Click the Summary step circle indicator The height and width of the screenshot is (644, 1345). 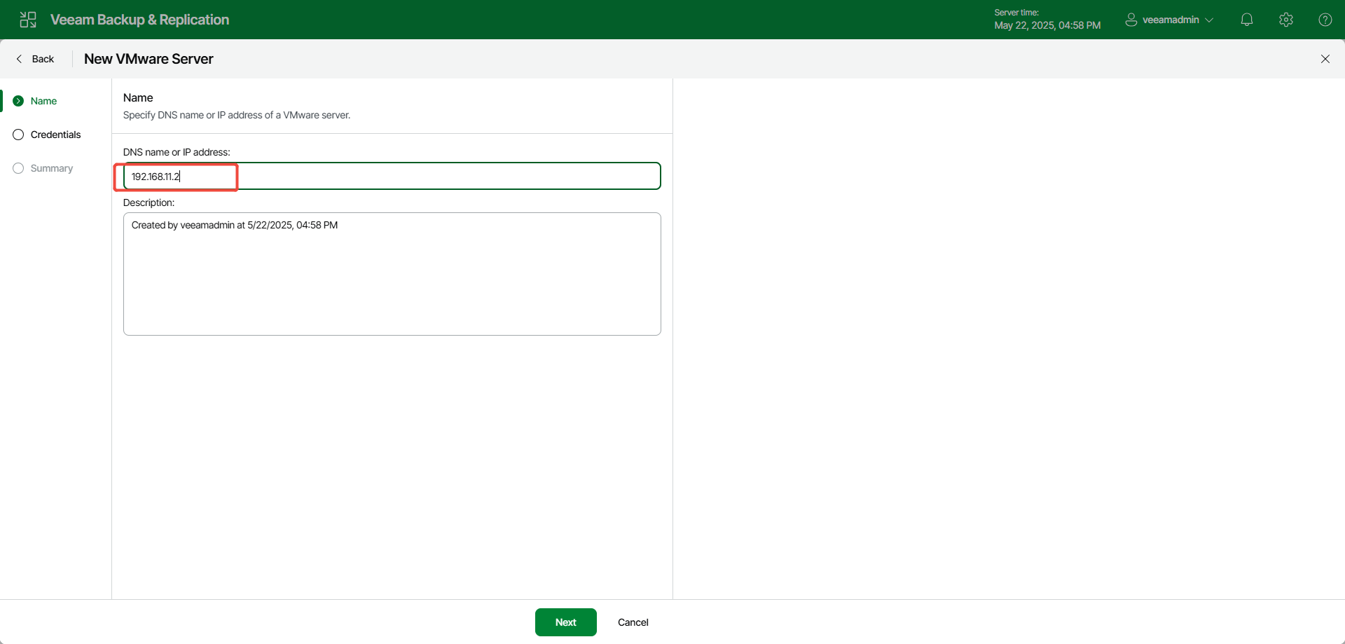[x=18, y=168]
